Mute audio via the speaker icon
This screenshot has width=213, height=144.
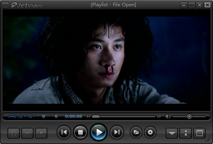coord(168,117)
